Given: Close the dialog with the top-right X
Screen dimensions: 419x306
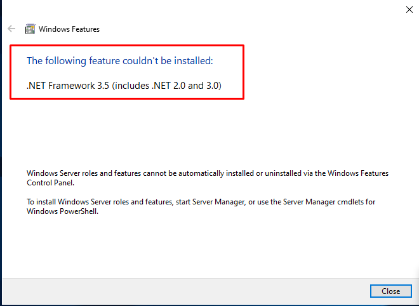Looking at the screenshot, I should point(409,10).
